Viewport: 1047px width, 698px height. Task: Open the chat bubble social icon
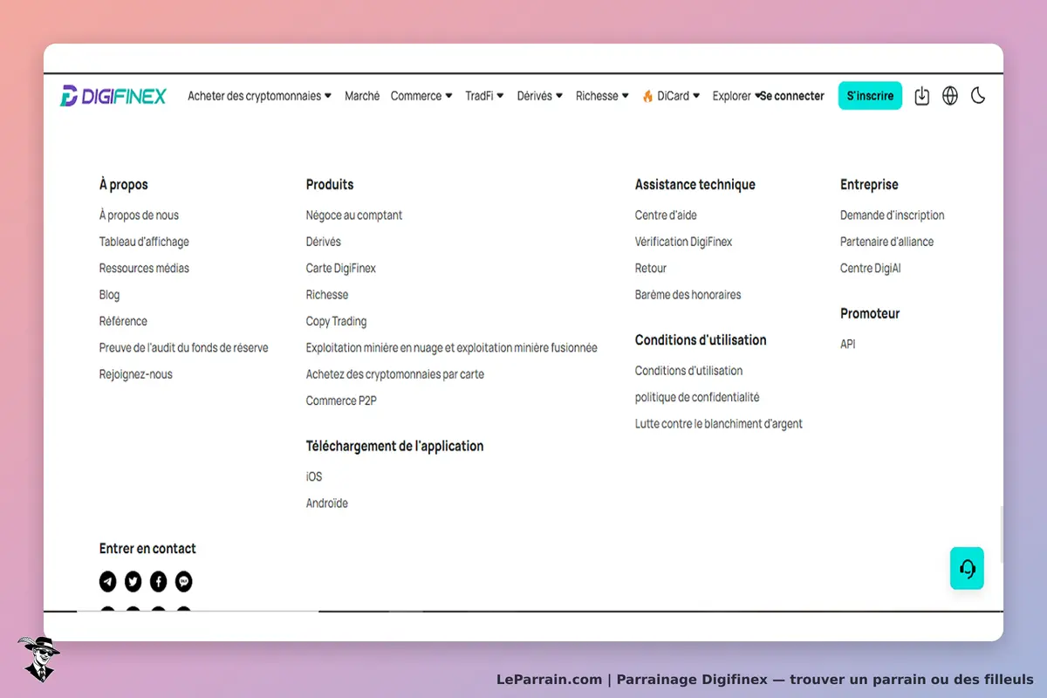click(x=184, y=582)
